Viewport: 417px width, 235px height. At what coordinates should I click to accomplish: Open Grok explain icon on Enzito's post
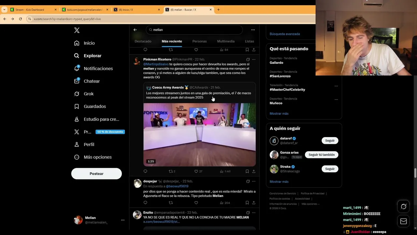pyautogui.click(x=248, y=212)
